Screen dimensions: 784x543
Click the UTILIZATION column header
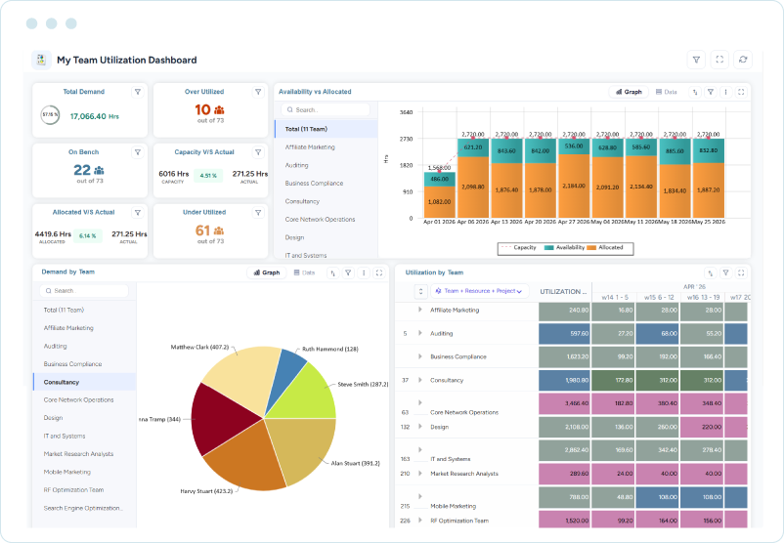[x=563, y=292]
